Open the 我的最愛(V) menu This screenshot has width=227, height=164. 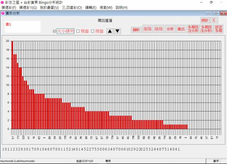pyautogui.click(x=49, y=8)
